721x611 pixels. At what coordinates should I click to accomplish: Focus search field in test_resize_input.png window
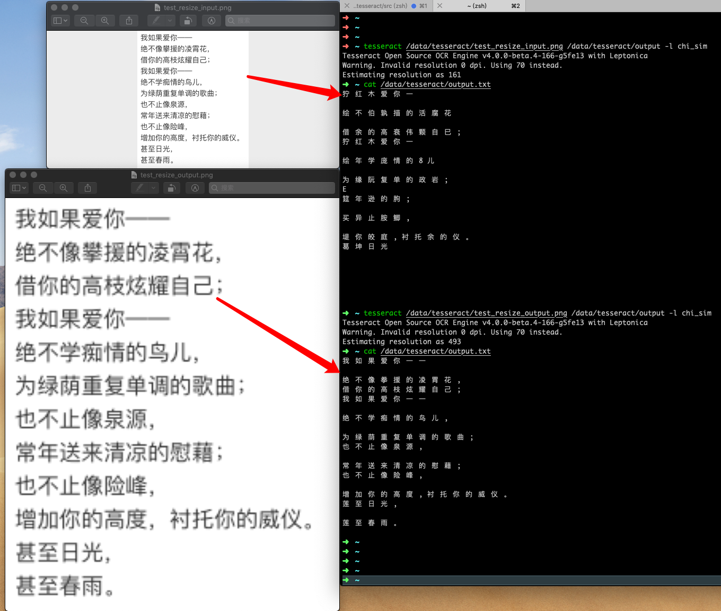pyautogui.click(x=280, y=21)
